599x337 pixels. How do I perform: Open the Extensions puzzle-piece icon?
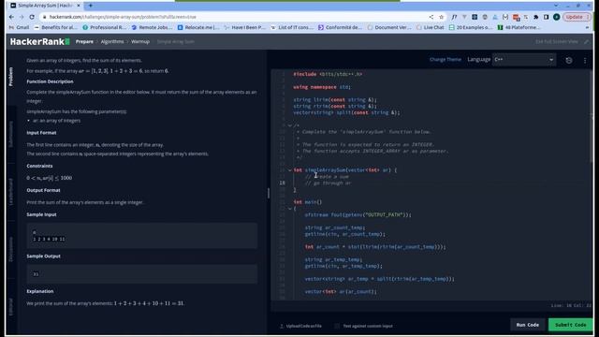coord(536,17)
